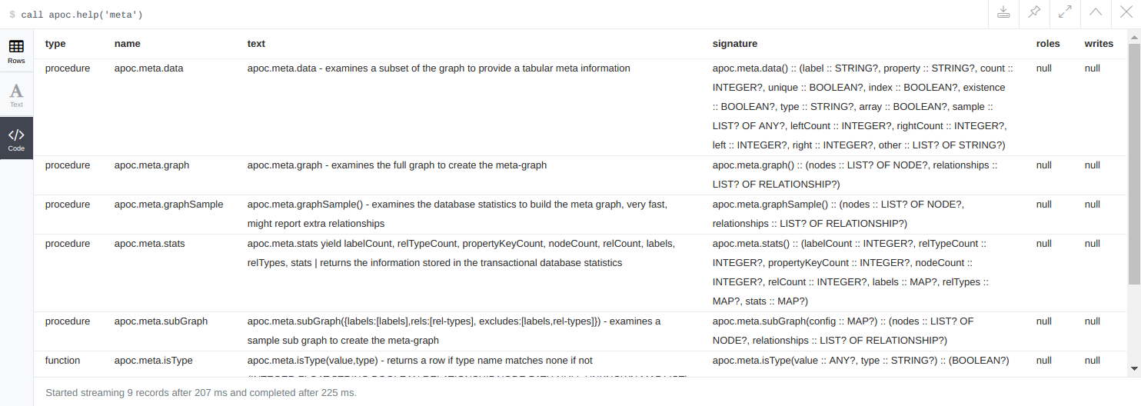Collapse the result frame with the up chevron

1096,12
